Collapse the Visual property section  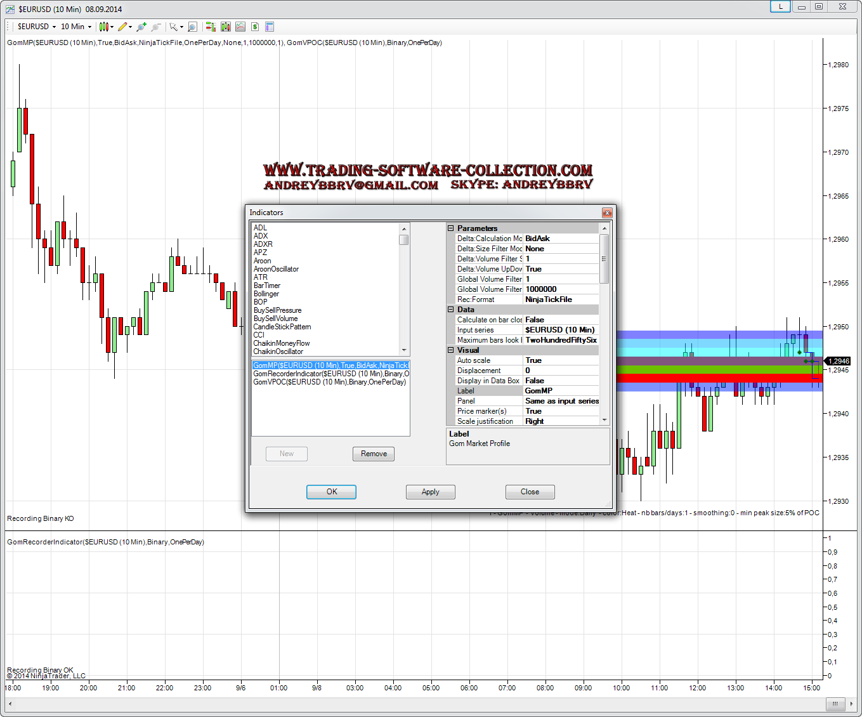point(451,350)
